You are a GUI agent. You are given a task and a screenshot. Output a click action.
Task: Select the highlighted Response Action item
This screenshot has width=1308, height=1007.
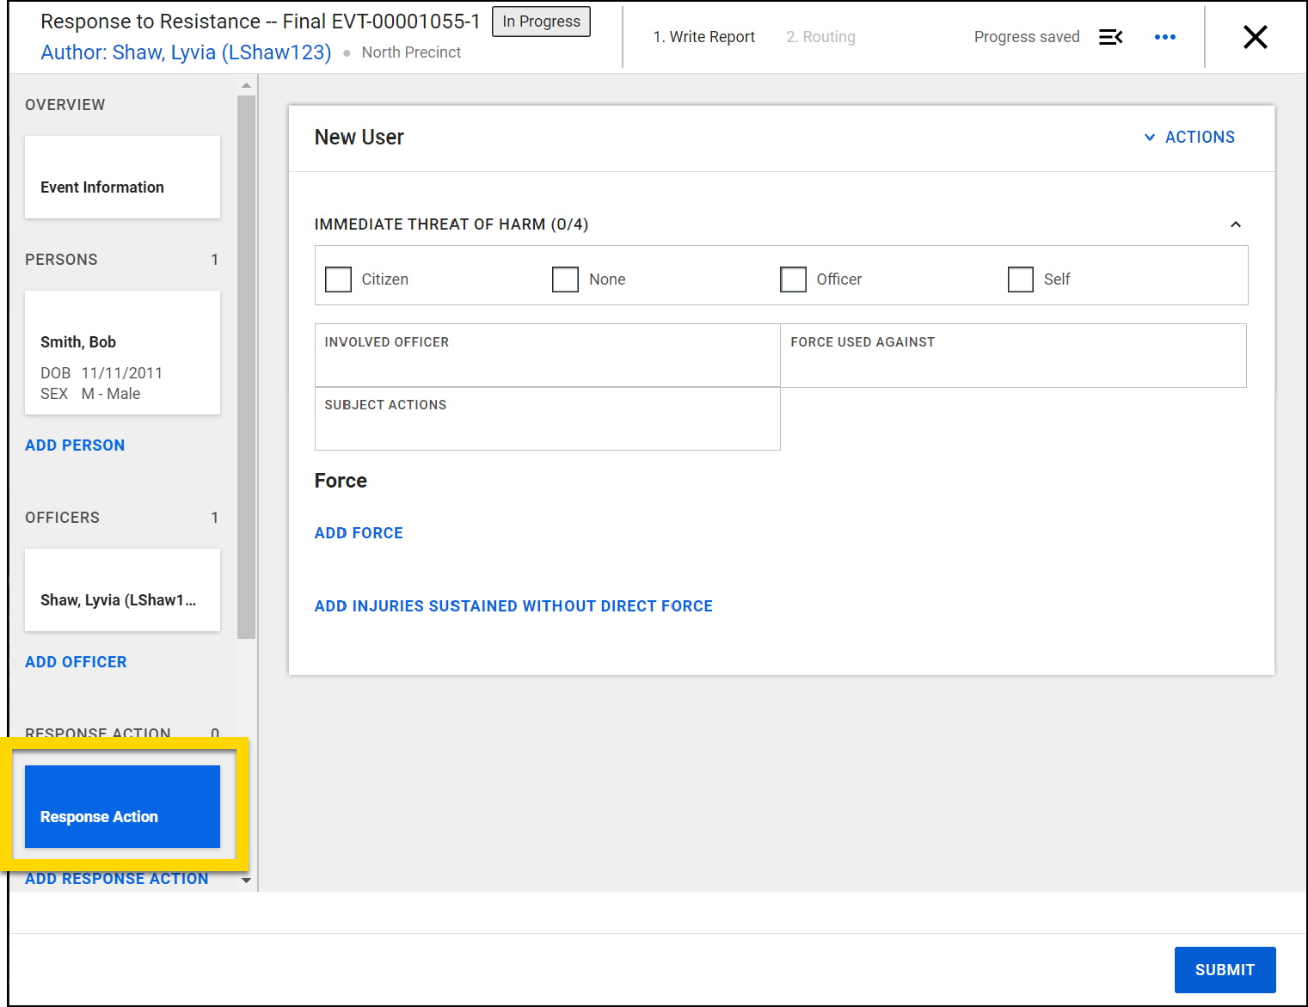pos(122,807)
